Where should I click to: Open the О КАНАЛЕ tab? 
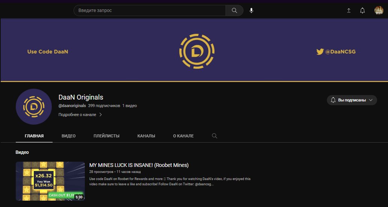(x=183, y=136)
